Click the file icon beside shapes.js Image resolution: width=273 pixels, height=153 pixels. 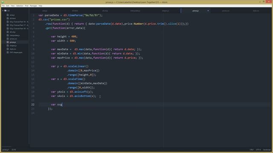8,45
